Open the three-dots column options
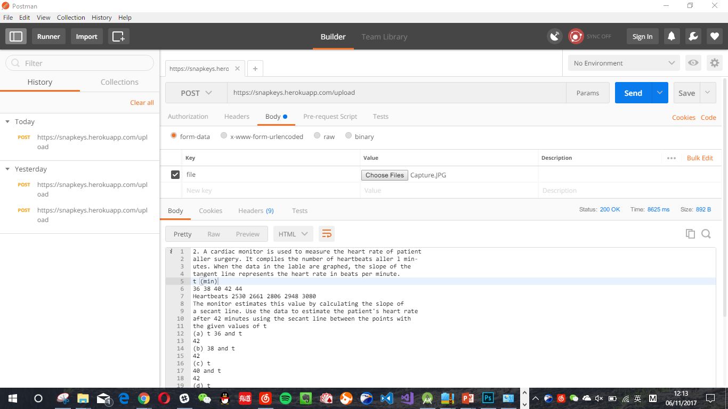The height and width of the screenshot is (409, 728). (x=671, y=158)
